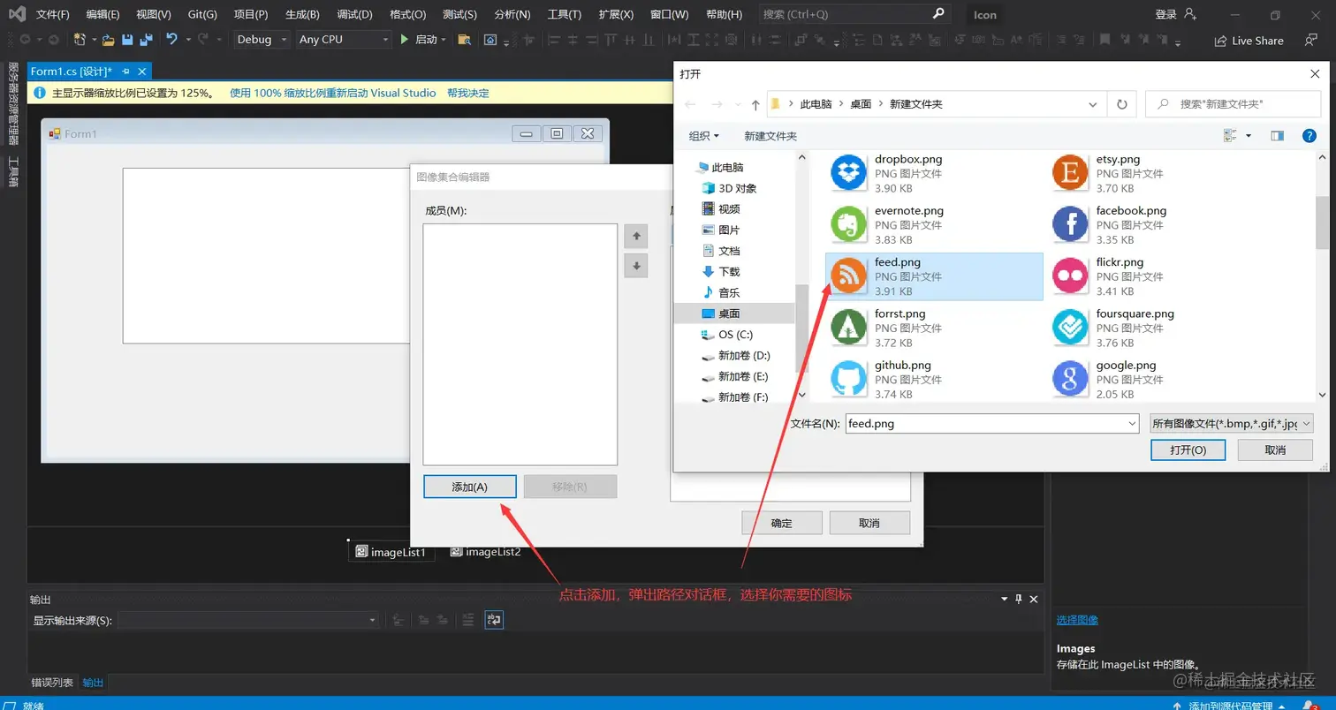The height and width of the screenshot is (710, 1336).
Task: Click the Choose images link in Properties
Action: point(1077,620)
